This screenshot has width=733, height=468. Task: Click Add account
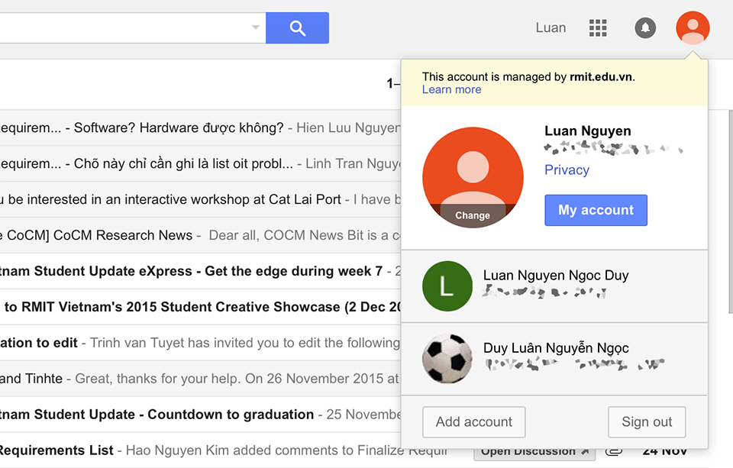coord(473,421)
